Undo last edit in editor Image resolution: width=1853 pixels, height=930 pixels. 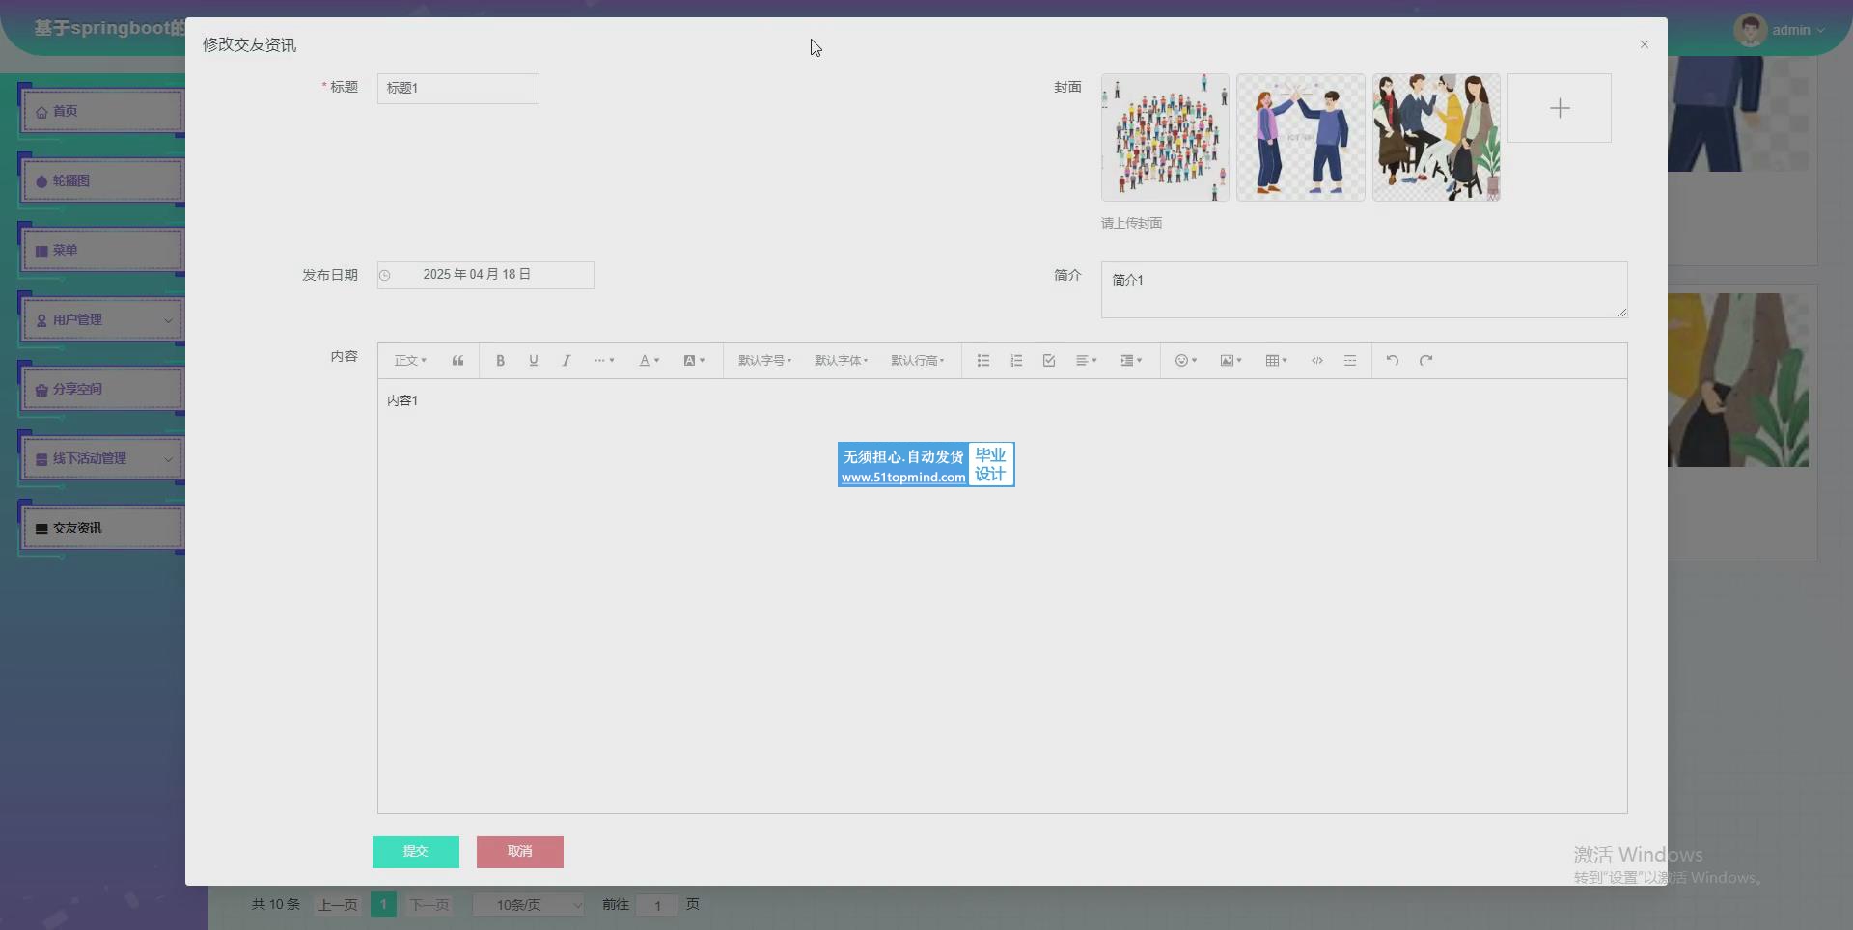[1392, 361]
